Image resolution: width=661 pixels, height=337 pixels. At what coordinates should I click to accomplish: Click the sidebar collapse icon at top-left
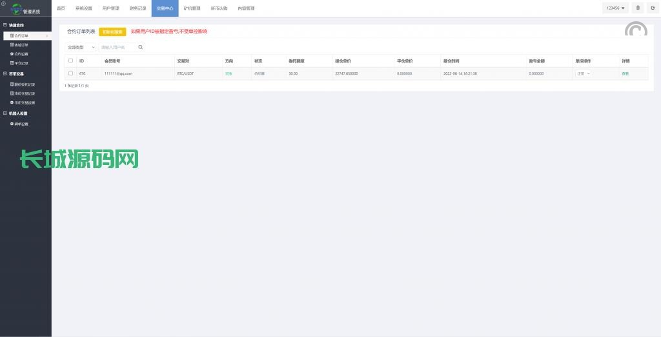[x=3, y=3]
